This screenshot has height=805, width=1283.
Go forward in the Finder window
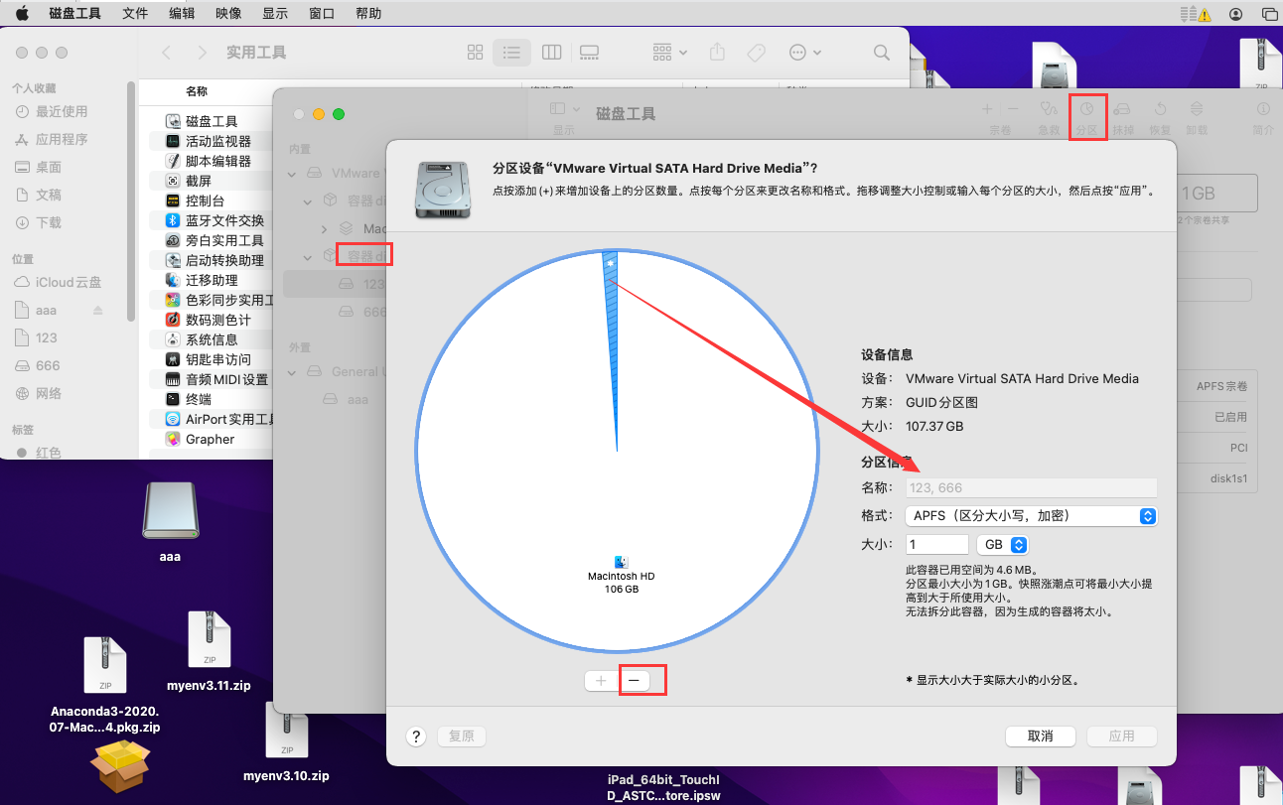[202, 53]
